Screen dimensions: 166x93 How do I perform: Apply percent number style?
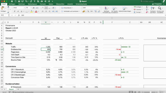(88, 11)
